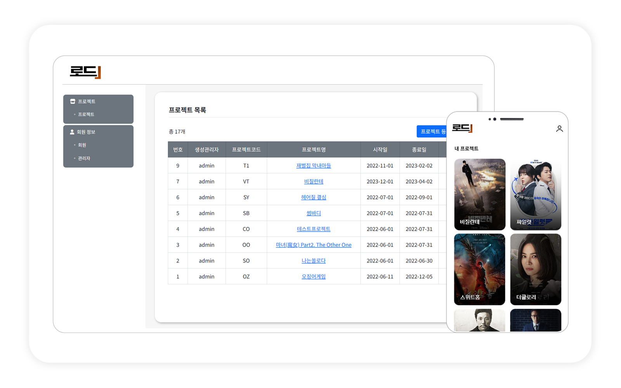
Task: Click the 총 17개 count text
Action: coord(177,132)
